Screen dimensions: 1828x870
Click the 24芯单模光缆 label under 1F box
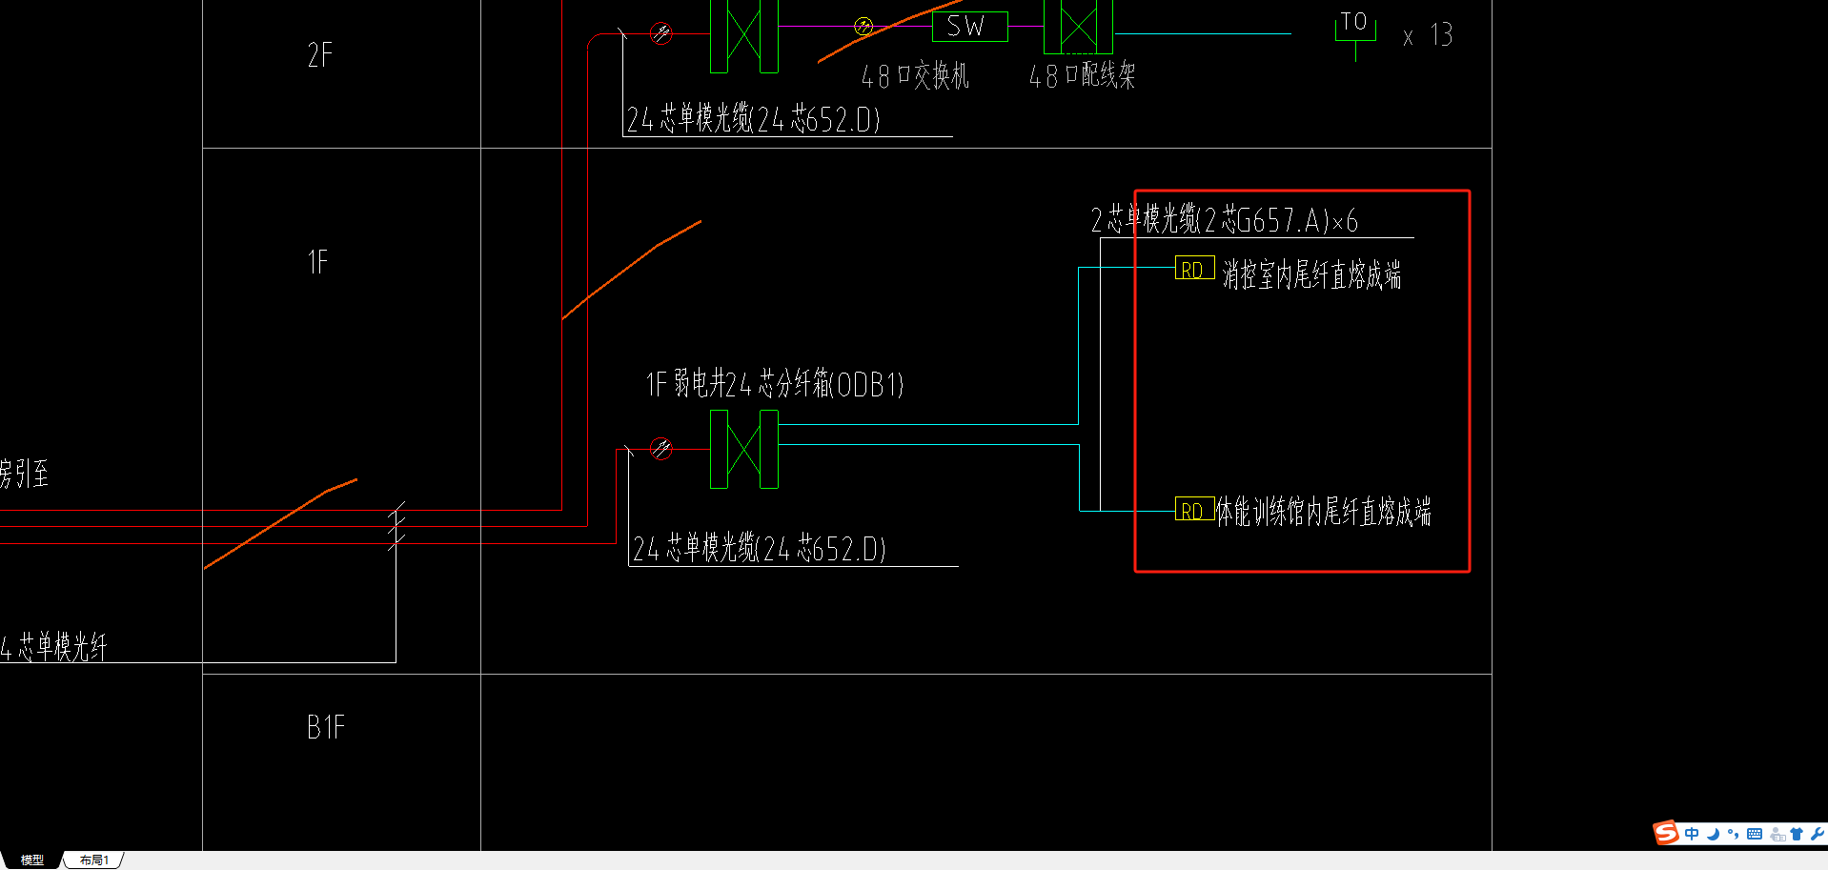tap(760, 548)
